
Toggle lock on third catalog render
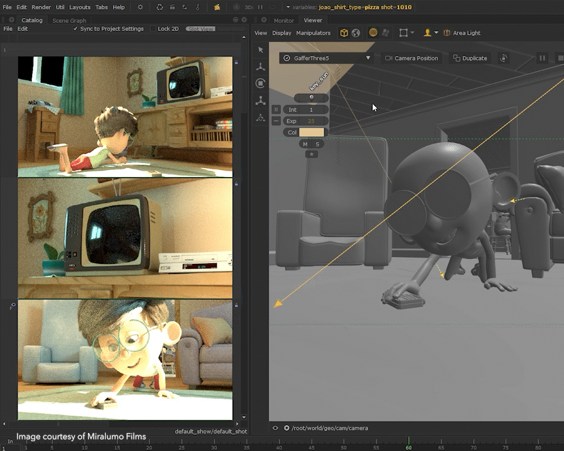236,306
